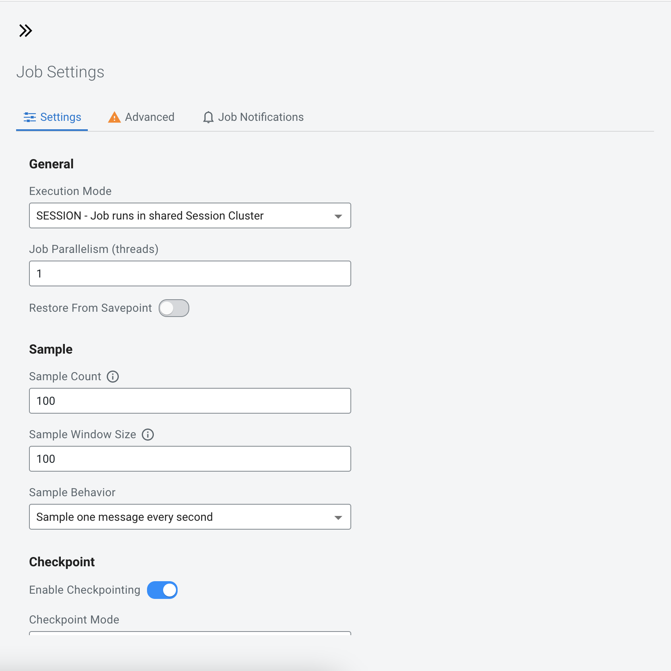Open the Sample Behavior dropdown
Viewport: 671px width, 671px height.
(x=190, y=517)
